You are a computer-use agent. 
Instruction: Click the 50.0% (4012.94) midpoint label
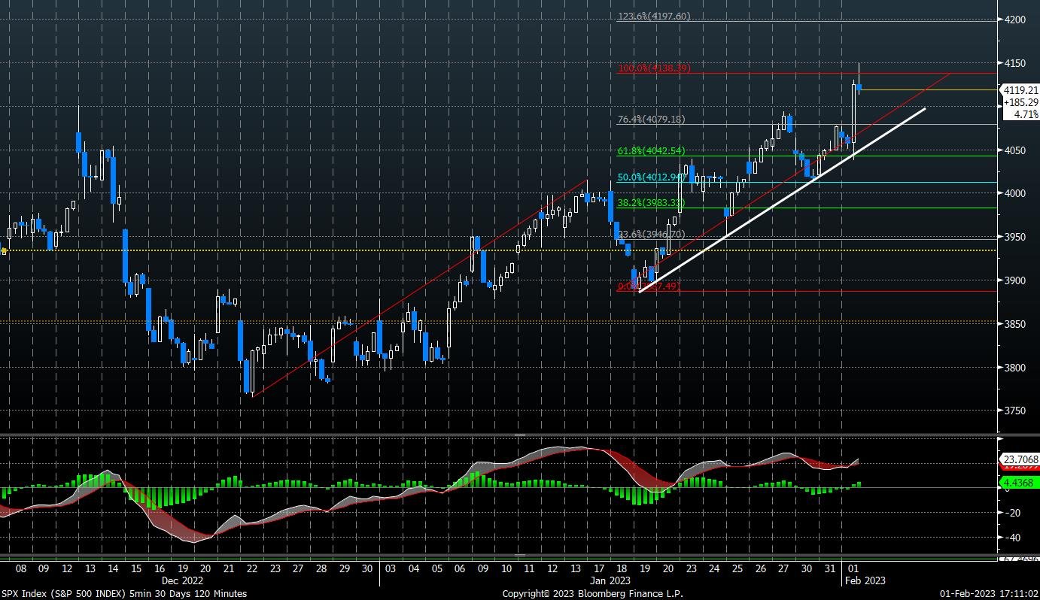click(x=652, y=177)
